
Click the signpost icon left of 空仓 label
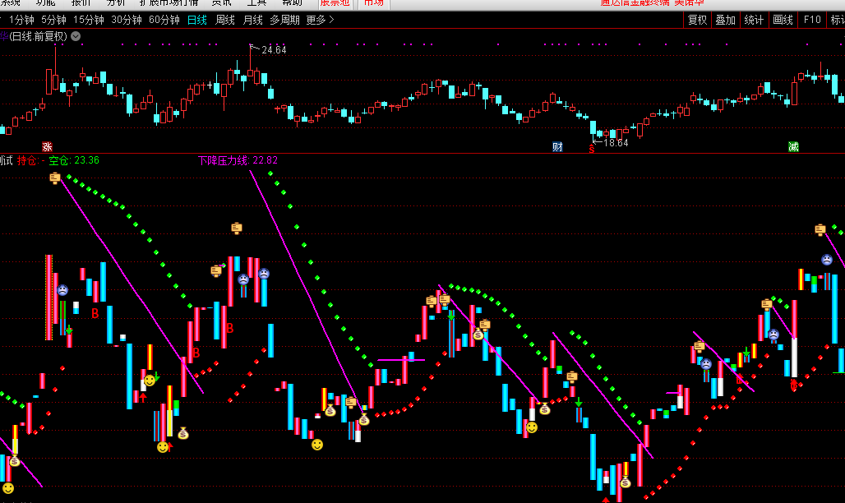55,178
